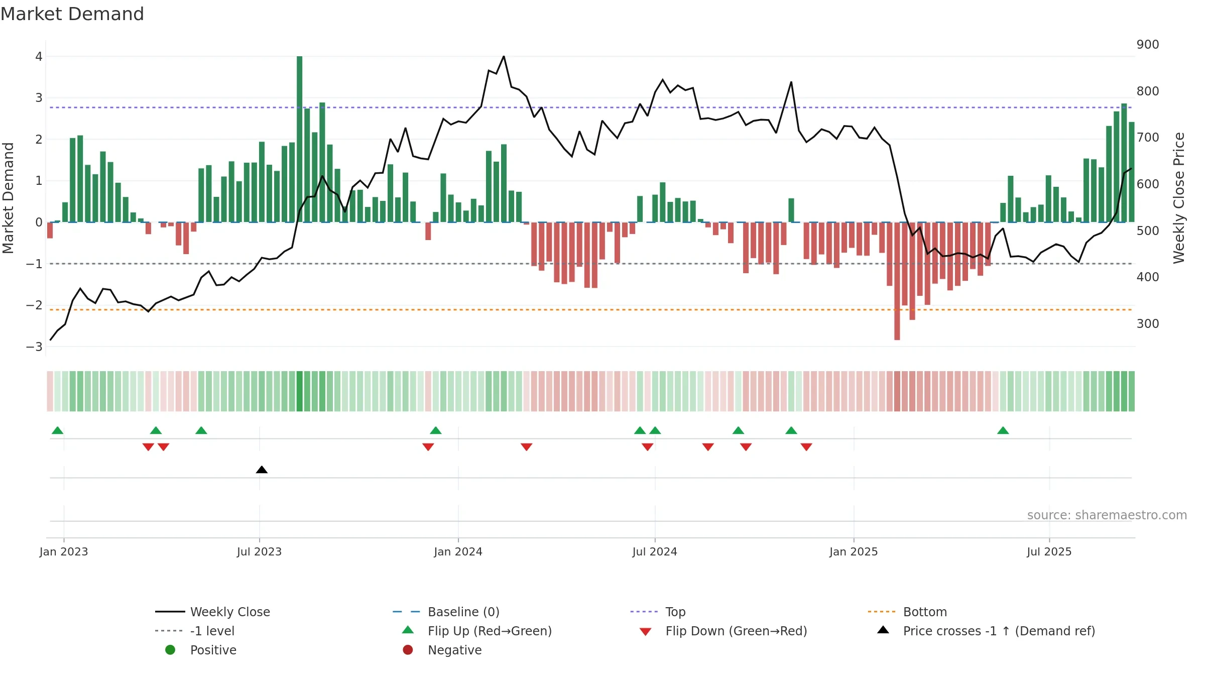
Task: Click the red Negative circle legend marker
Action: click(408, 650)
